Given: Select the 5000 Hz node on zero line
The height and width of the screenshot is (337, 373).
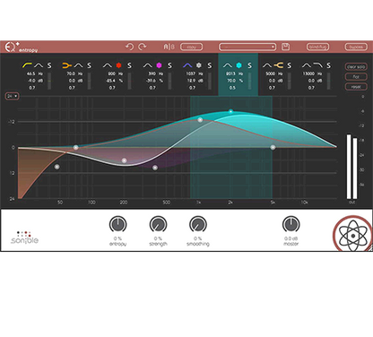Looking at the screenshot, I should click(x=273, y=147).
